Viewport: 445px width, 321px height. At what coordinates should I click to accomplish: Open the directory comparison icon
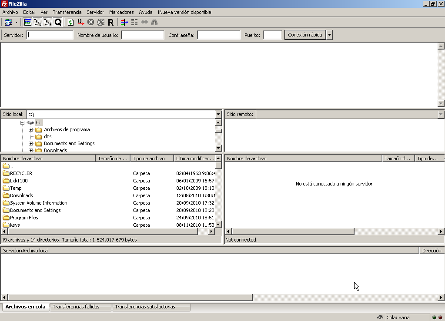click(x=134, y=22)
